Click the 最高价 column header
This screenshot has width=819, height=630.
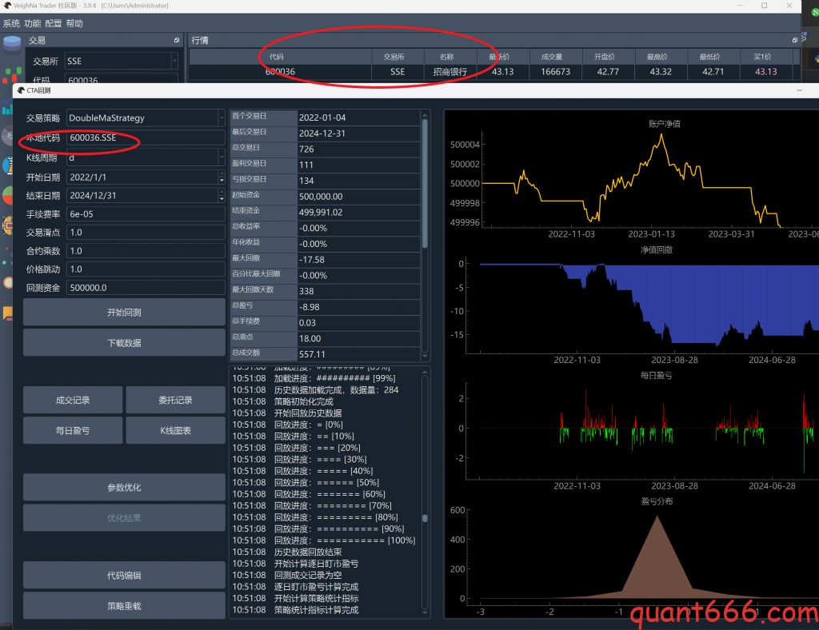coord(661,57)
